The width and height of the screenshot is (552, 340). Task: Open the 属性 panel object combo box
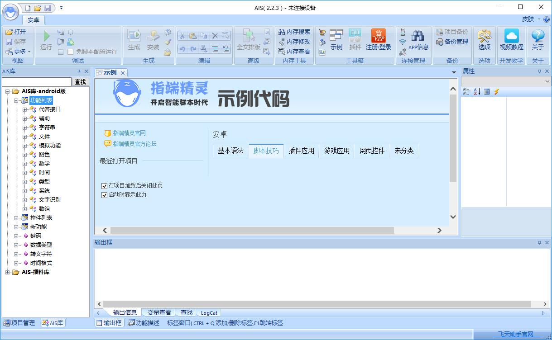point(505,81)
